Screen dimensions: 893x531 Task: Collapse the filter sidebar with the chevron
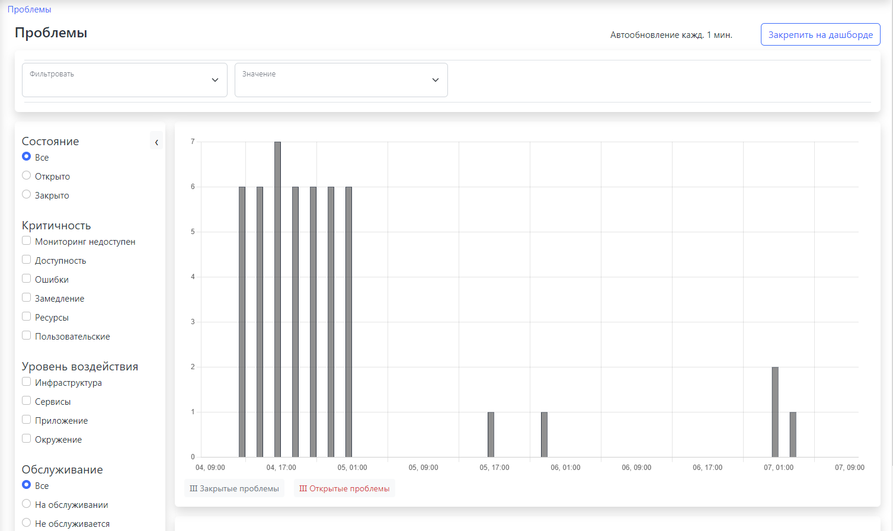[x=156, y=142]
